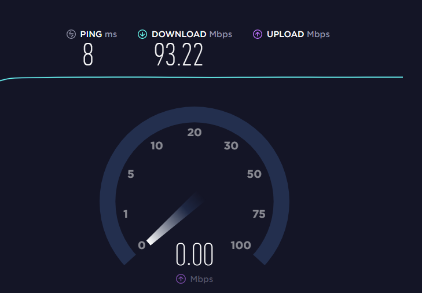The width and height of the screenshot is (422, 293).
Task: Click the download result 93.22
Action: pyautogui.click(x=178, y=54)
